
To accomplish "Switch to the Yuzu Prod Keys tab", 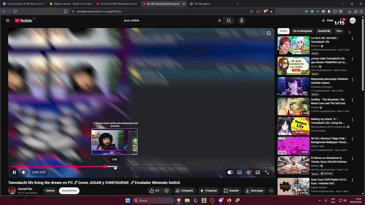I will click(x=24, y=4).
